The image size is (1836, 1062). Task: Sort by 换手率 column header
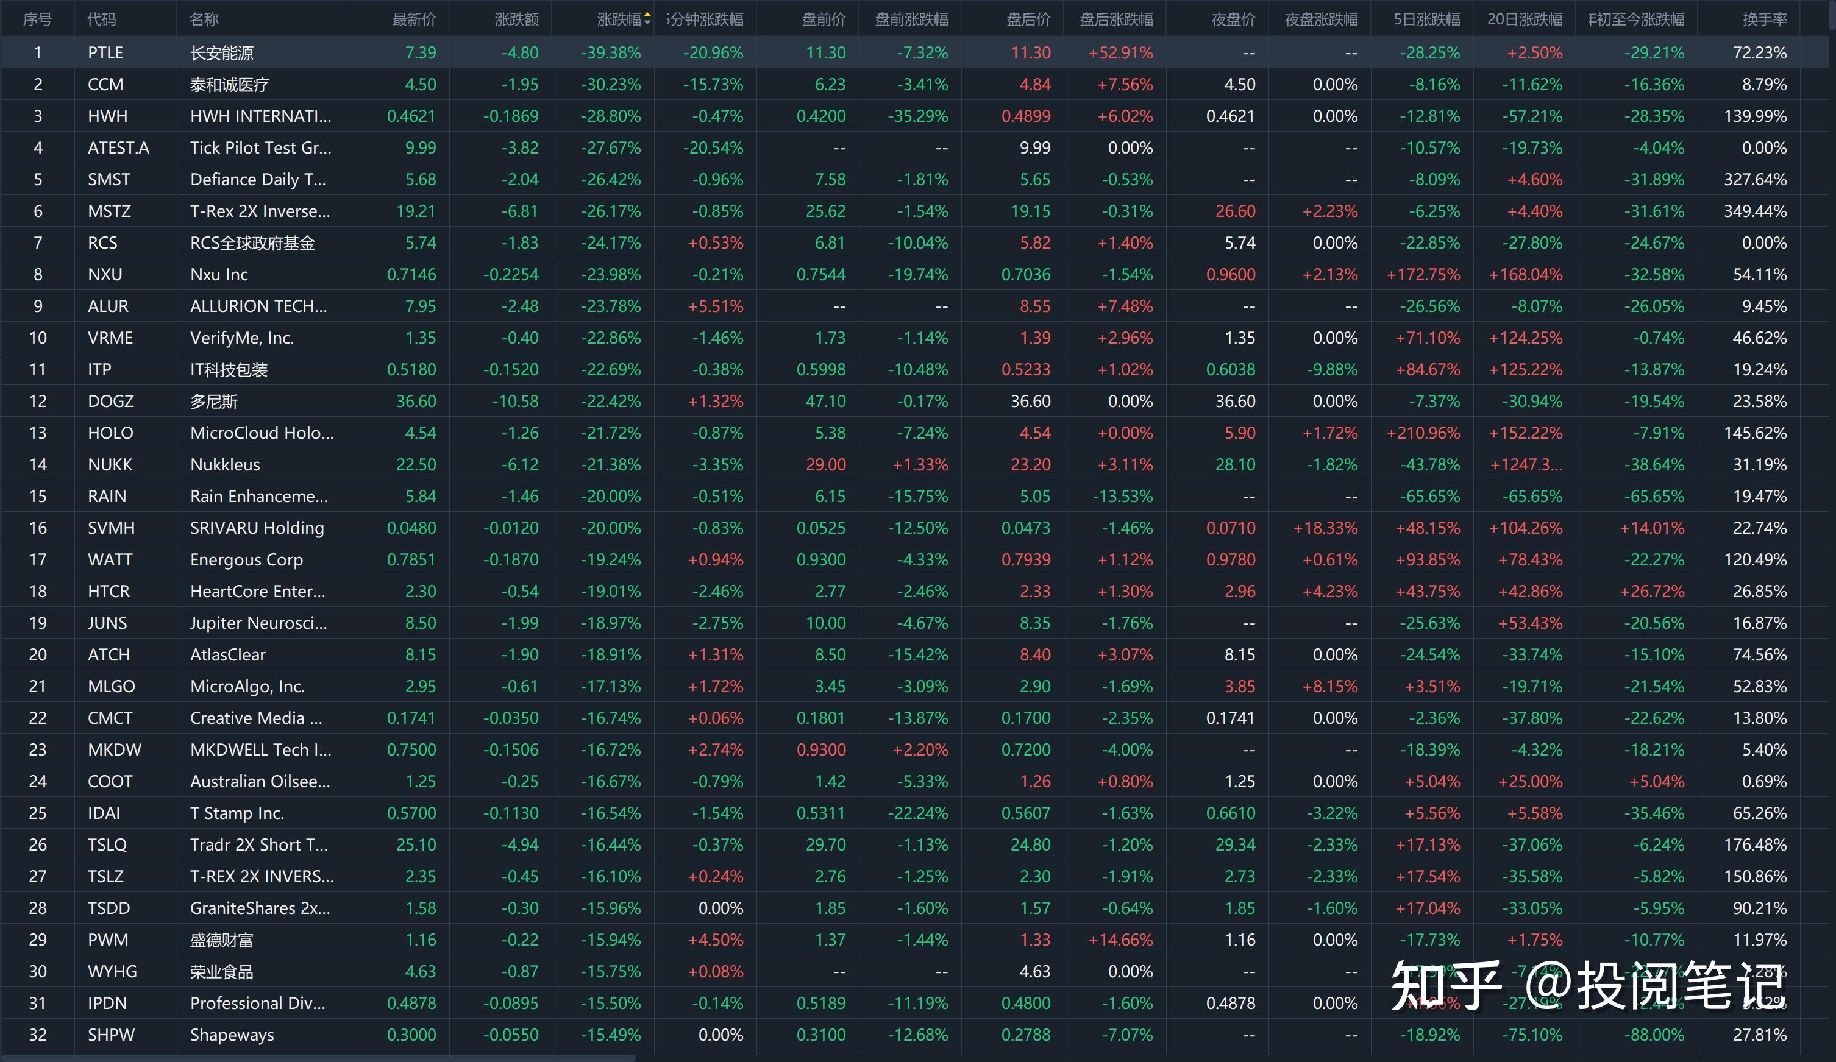click(x=1765, y=19)
